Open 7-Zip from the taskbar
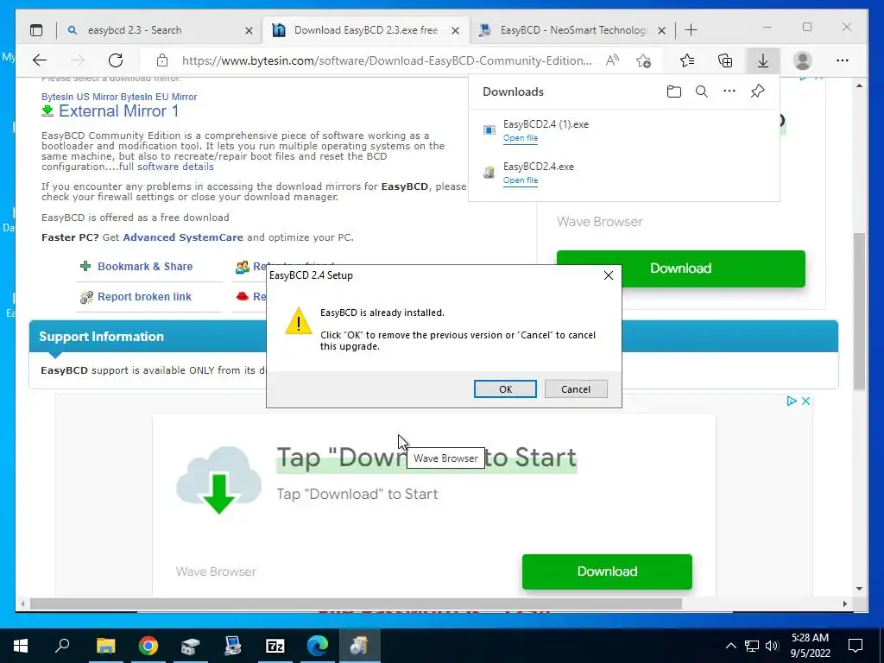This screenshot has height=663, width=884. point(275,646)
